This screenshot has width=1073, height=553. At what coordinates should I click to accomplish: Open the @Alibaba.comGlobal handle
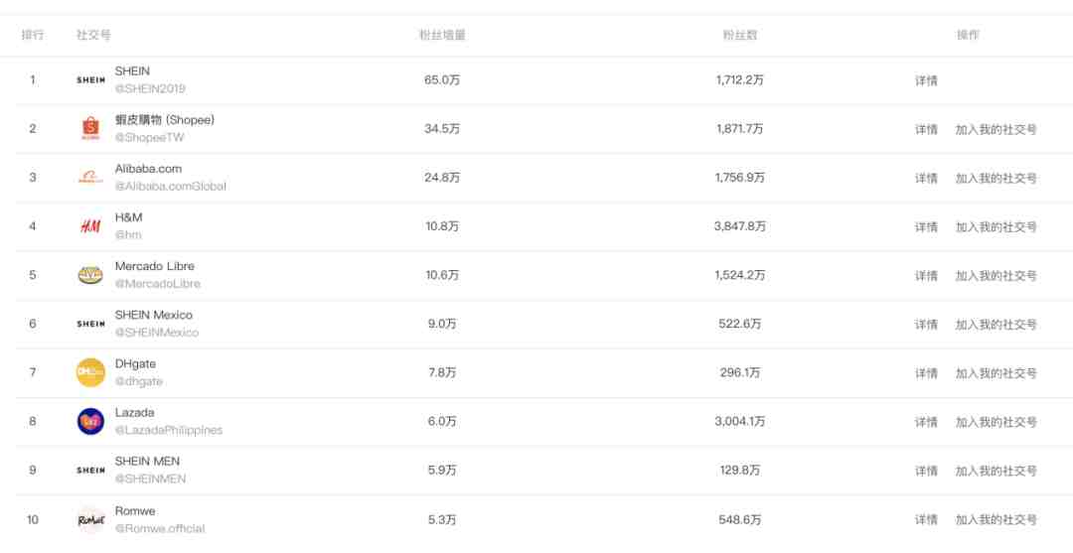pos(171,186)
